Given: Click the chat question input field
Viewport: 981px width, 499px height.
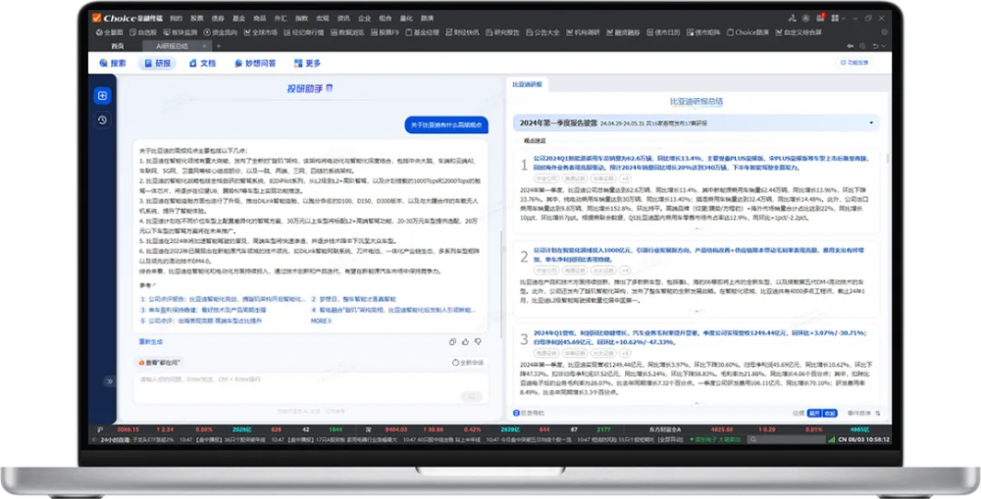Looking at the screenshot, I should [294, 382].
